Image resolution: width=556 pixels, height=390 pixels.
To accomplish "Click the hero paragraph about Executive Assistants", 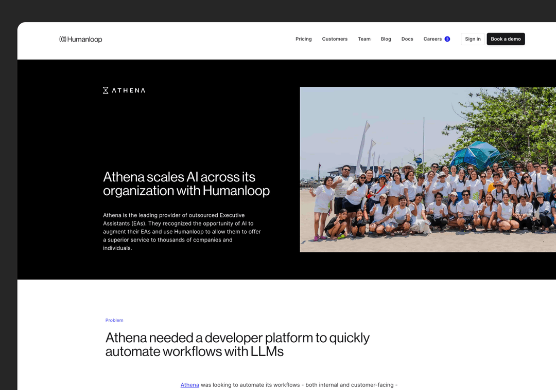I will click(182, 232).
